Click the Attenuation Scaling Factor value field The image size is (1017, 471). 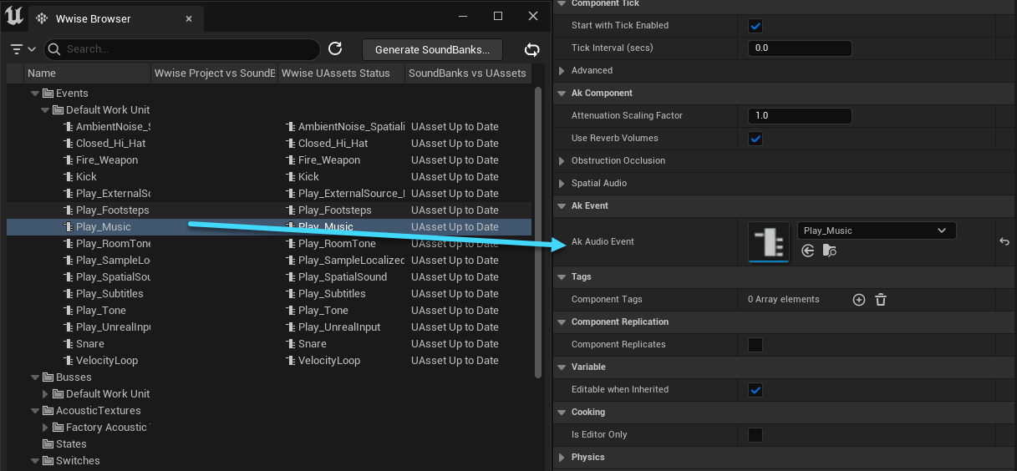point(799,116)
